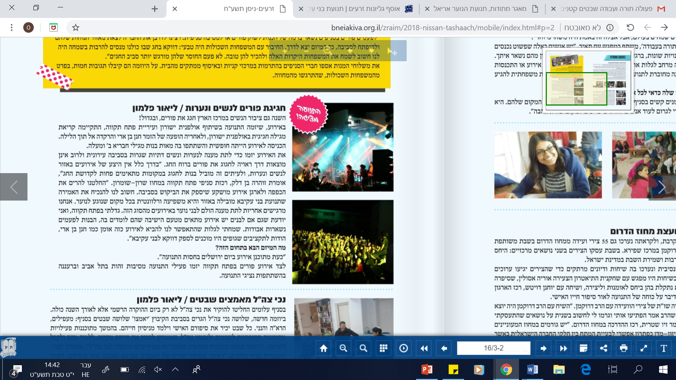The image size is (676, 380).
Task: Share the flipbook
Action: [x=603, y=348]
